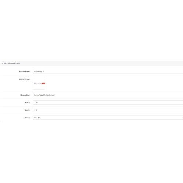The image size is (183, 183).
Task: Open the Status dropdown showing Enabled
Action: pos(108,117)
